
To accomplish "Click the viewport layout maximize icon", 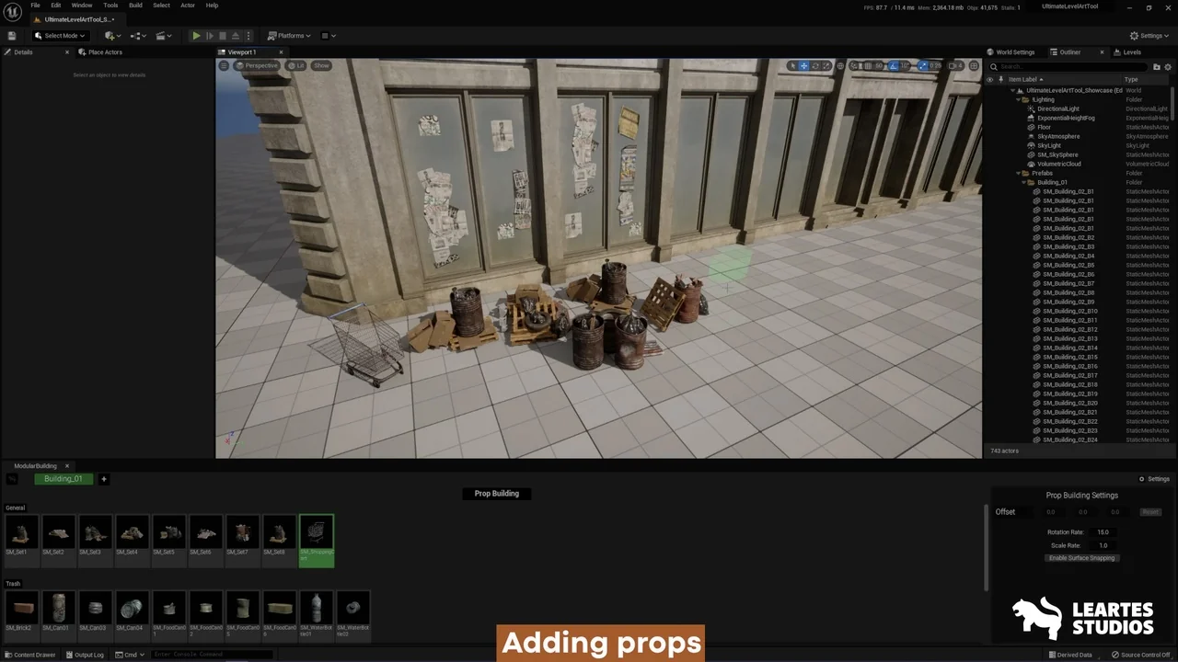I will [x=975, y=66].
